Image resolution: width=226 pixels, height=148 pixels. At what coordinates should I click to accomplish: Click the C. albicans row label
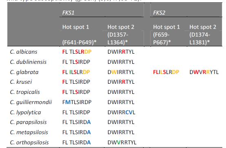[24, 52]
